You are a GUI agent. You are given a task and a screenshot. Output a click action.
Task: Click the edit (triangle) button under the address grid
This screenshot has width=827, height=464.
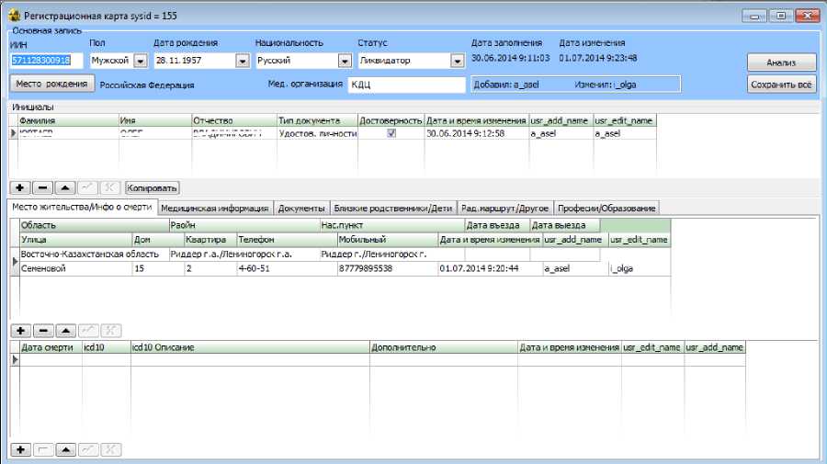[x=64, y=329]
